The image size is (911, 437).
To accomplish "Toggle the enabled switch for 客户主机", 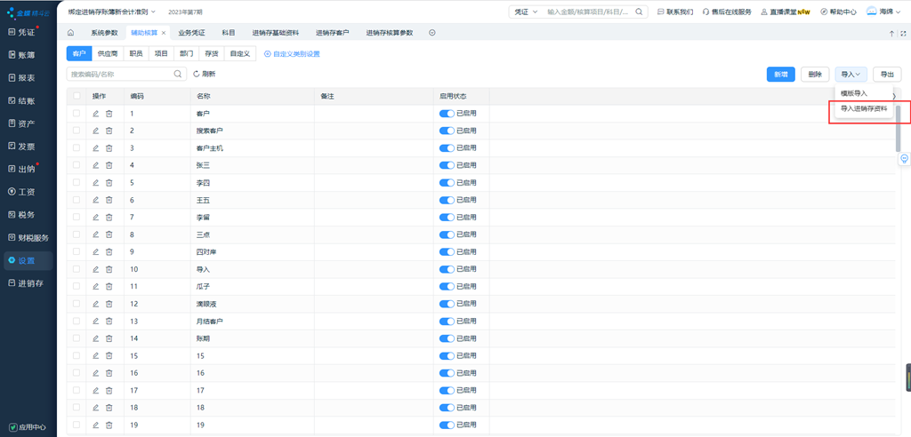I will click(447, 148).
